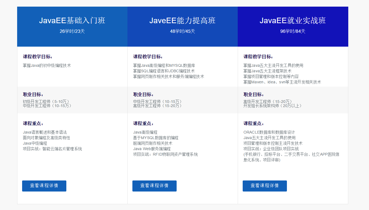Screen dimensions: 369x210
Task: Click 课程重点 heading in 就业实战班 card
Action: (254, 123)
